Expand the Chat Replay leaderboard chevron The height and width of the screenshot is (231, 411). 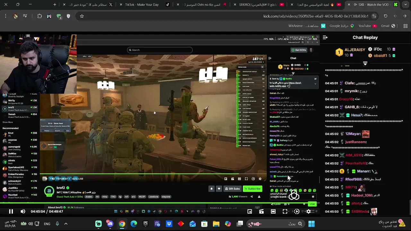coord(365,64)
